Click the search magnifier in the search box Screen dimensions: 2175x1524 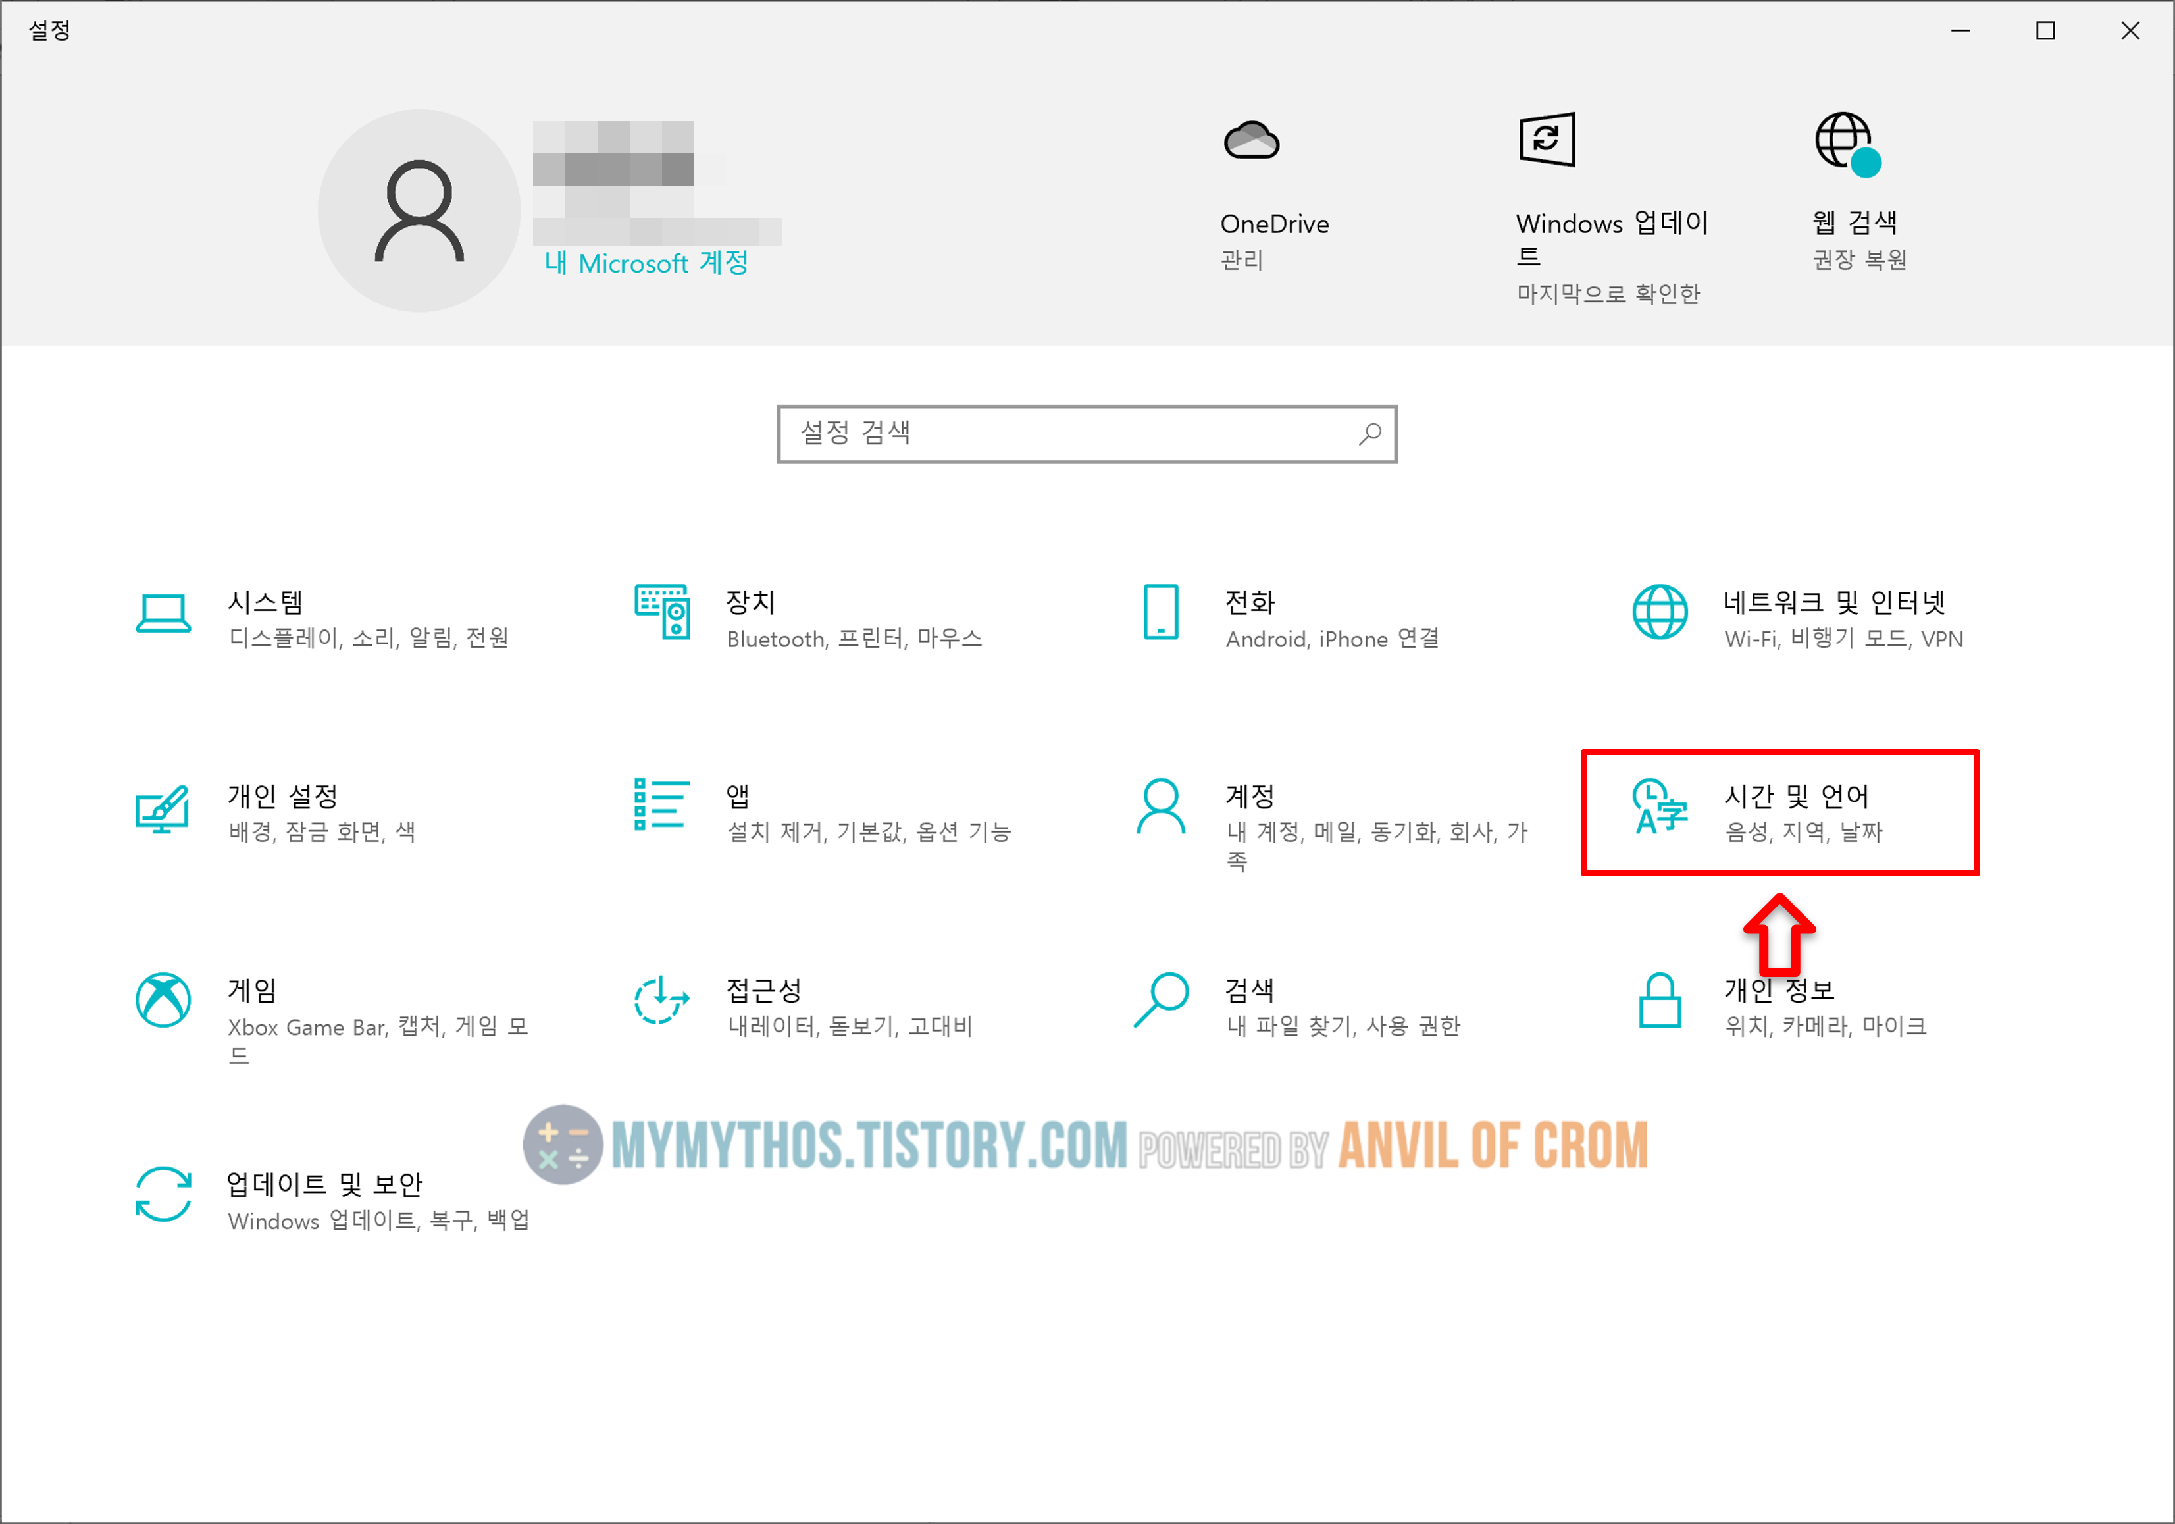click(x=1369, y=434)
